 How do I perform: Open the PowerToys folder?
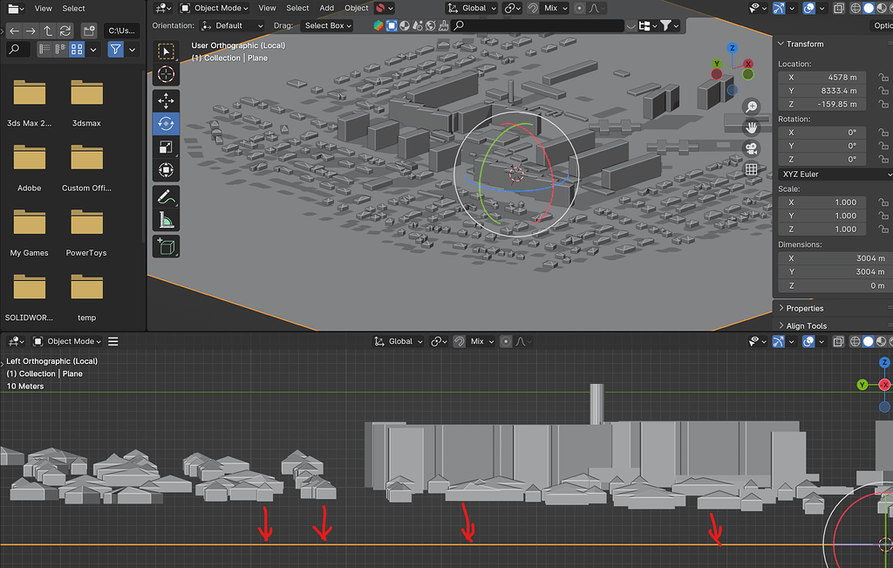pyautogui.click(x=86, y=232)
